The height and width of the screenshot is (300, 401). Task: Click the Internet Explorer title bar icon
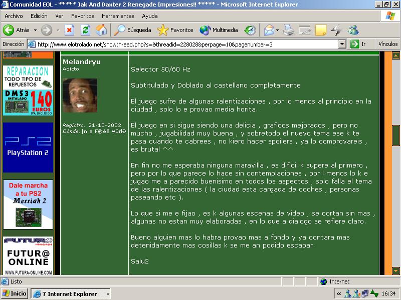(x=5, y=4)
